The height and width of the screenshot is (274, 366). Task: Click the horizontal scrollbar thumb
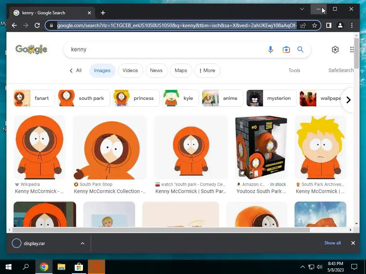coord(161,230)
